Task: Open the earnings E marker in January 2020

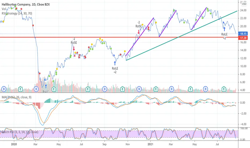Action: [x=20, y=89]
